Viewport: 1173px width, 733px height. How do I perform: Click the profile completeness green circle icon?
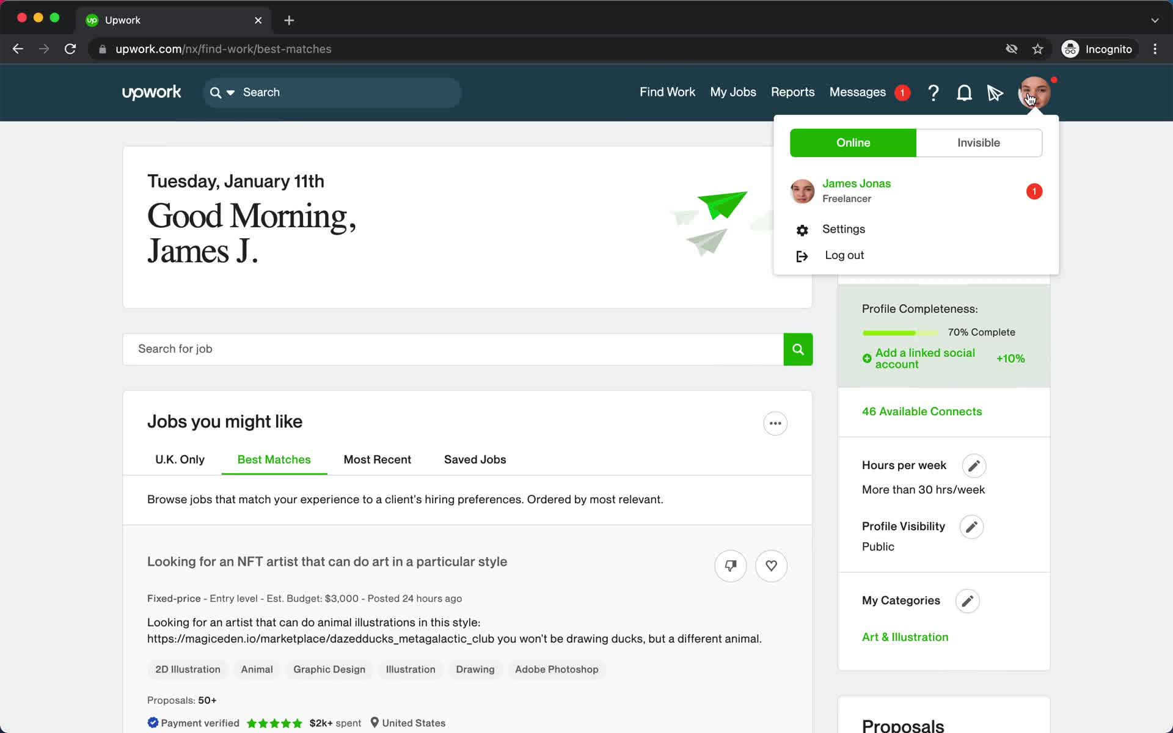click(x=866, y=358)
